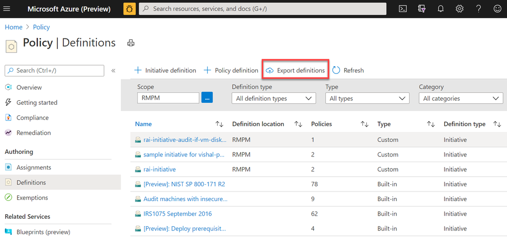Click the feedback smiley icon
Viewport: 507px width, 239px height.
pyautogui.click(x=498, y=9)
